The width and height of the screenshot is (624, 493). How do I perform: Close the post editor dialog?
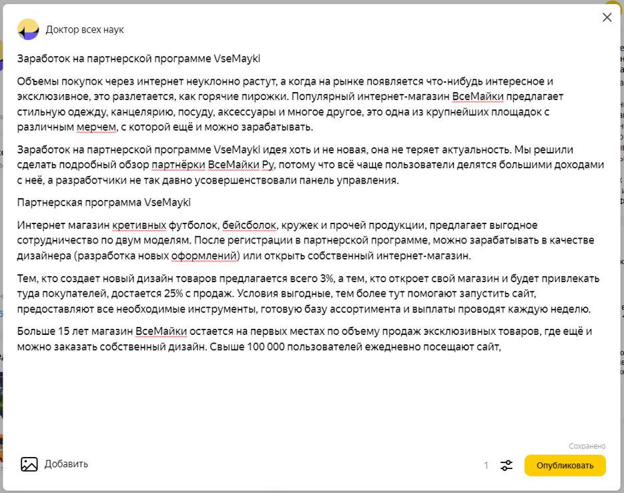point(607,17)
